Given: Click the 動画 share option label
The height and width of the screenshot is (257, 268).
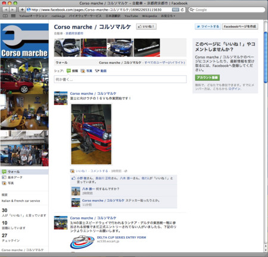Looking at the screenshot, I should coord(104,71).
